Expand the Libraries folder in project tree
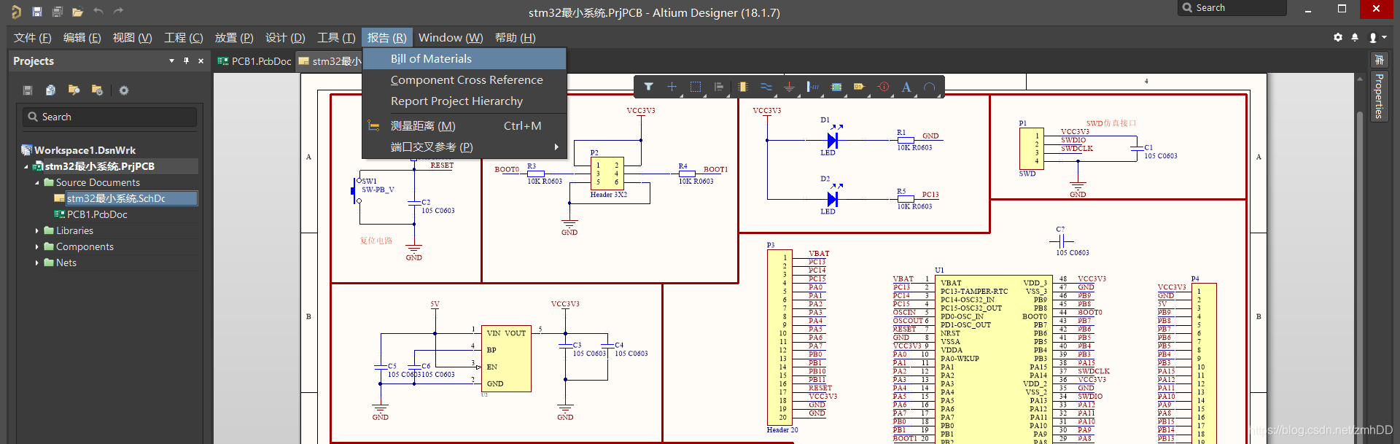Screen dimensions: 1400x444 (x=37, y=231)
